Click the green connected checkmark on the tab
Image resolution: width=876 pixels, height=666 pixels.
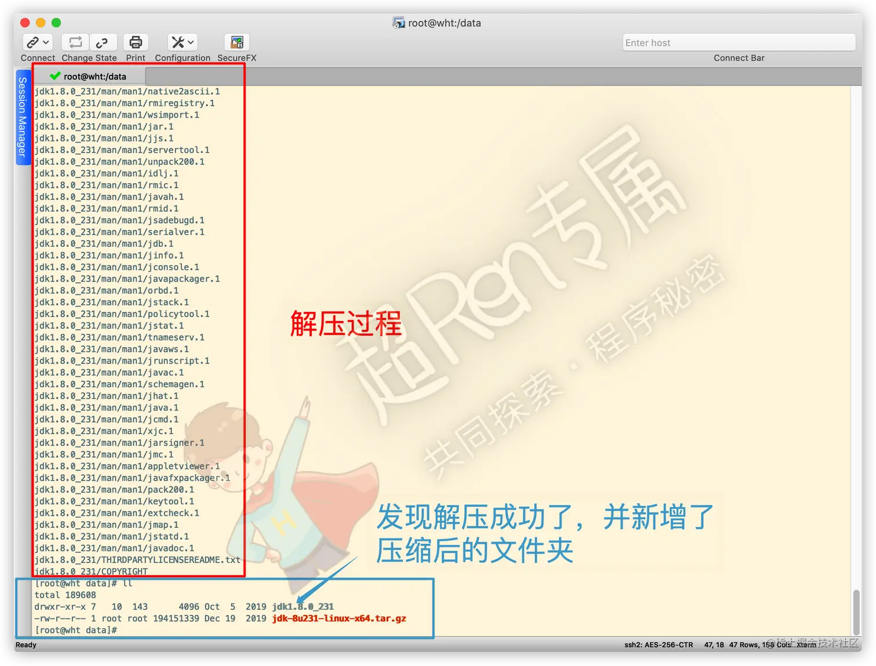(55, 76)
